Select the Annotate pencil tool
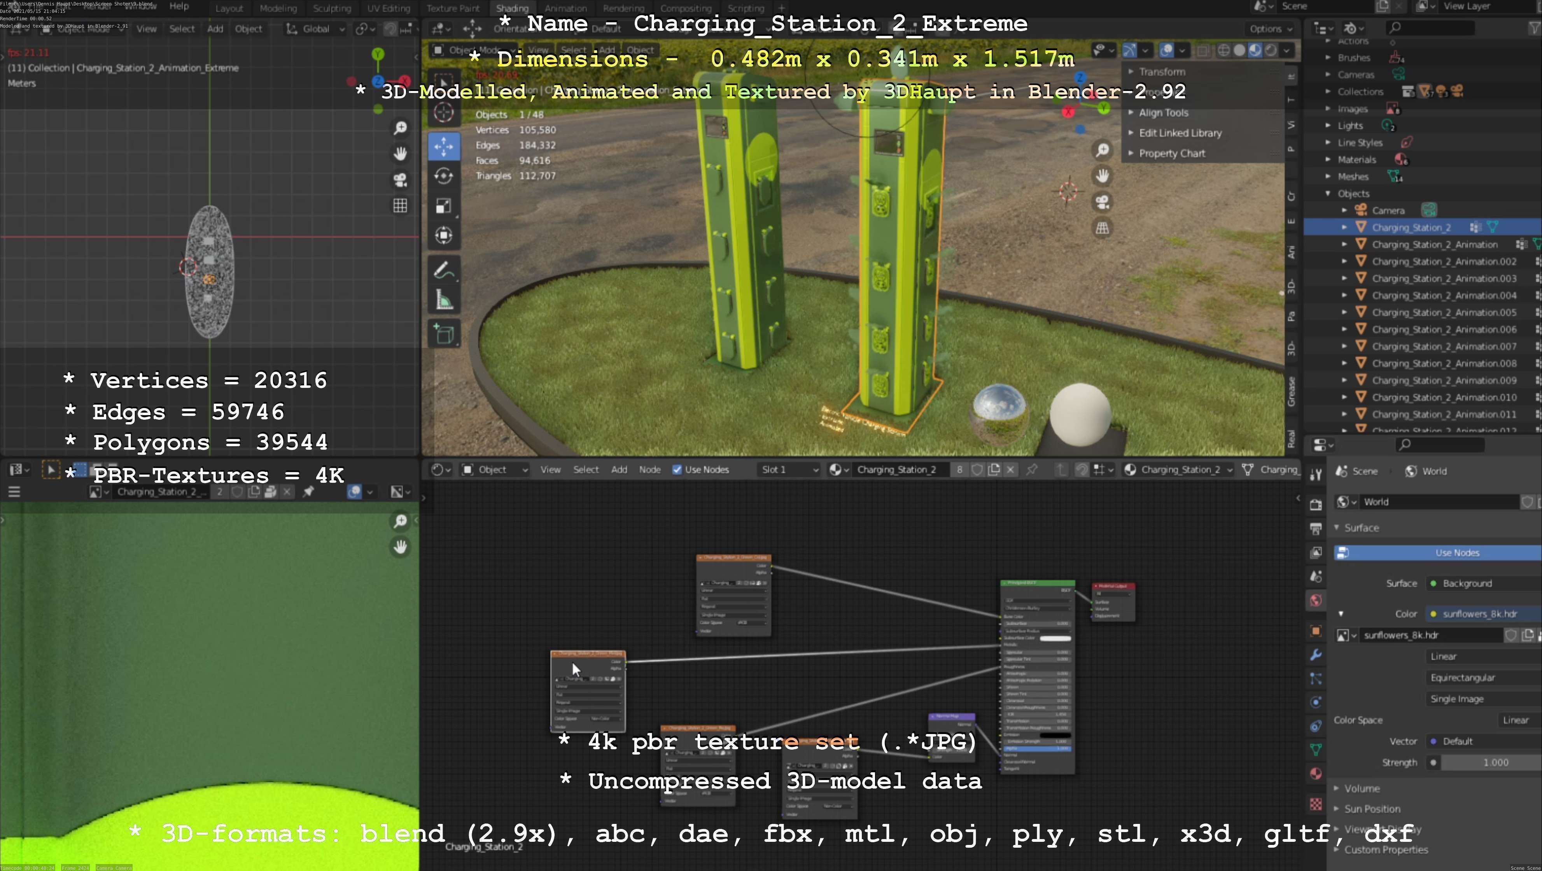Screen dimensions: 1542x871 (444, 271)
